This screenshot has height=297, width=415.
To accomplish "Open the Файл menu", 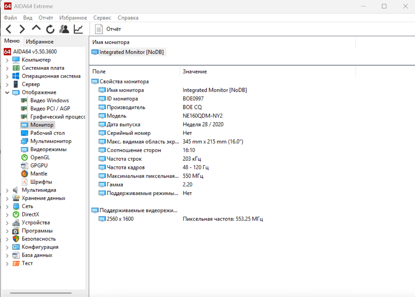I will click(x=10, y=18).
